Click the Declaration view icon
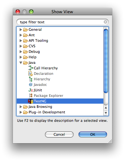This screenshot has height=161, width=125. (x=31, y=74)
